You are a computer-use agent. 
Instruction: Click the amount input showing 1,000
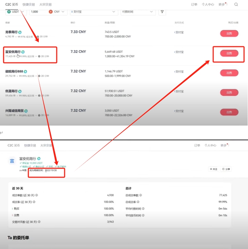(38, 12)
